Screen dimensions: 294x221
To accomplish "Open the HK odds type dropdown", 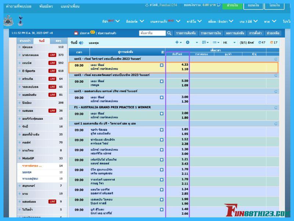I will coord(229,42).
